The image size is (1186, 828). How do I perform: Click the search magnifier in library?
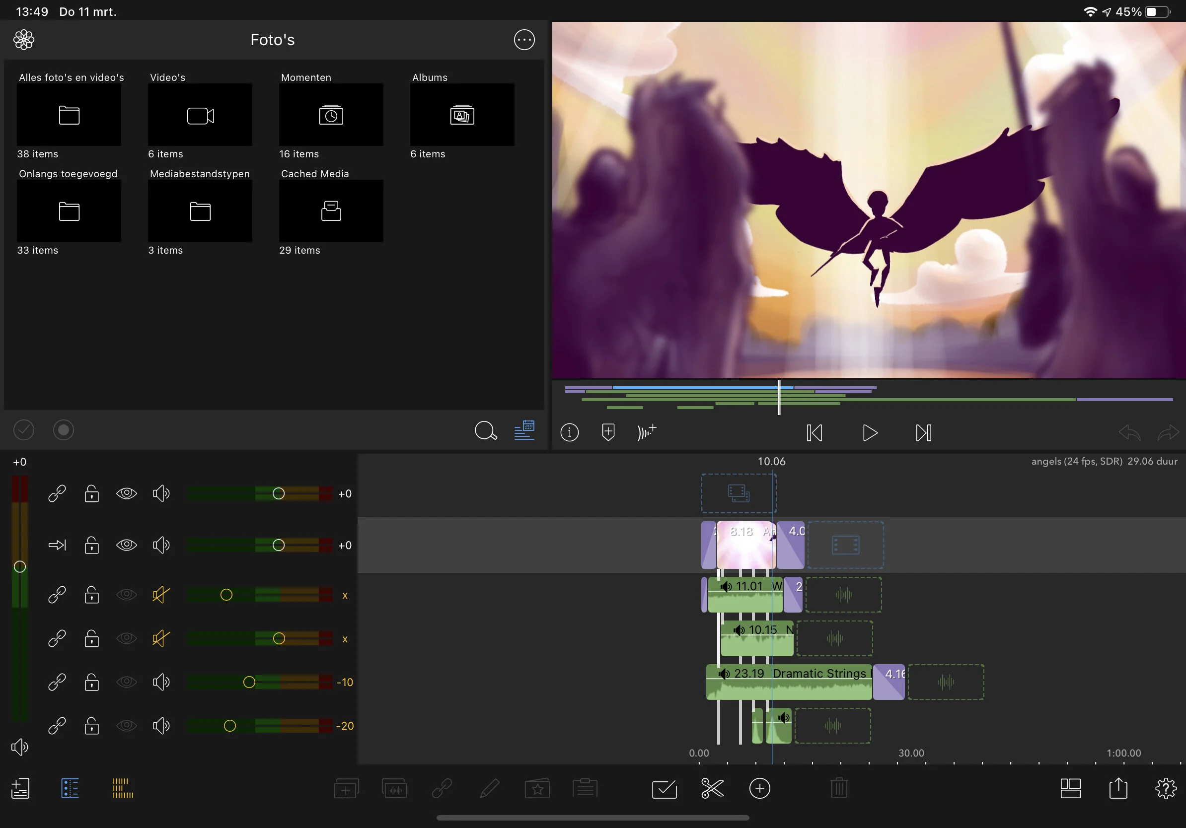(485, 430)
